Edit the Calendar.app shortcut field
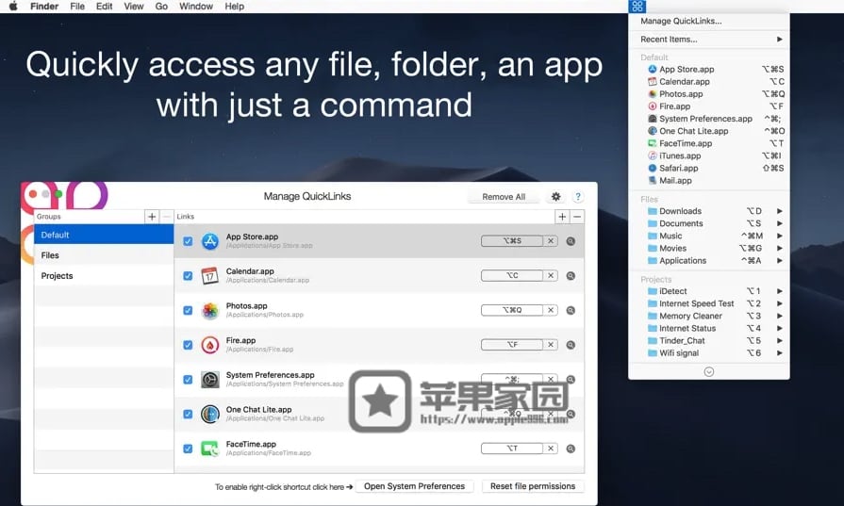This screenshot has height=506, width=844. point(512,275)
